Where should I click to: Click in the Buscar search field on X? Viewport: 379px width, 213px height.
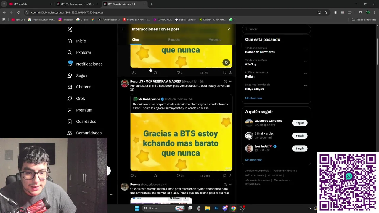click(x=276, y=29)
